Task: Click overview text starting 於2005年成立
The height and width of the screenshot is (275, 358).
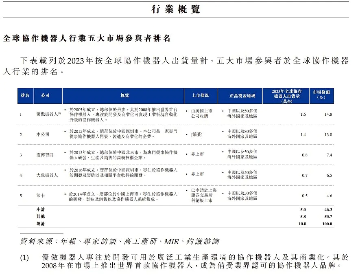Action: click(123, 114)
